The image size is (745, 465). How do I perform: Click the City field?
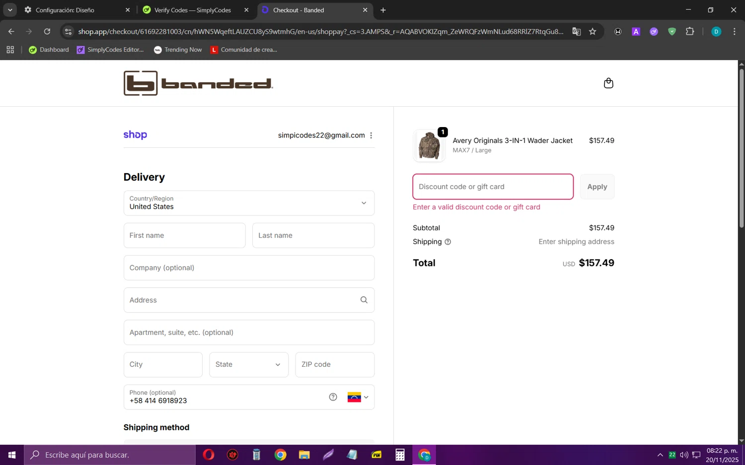click(163, 365)
